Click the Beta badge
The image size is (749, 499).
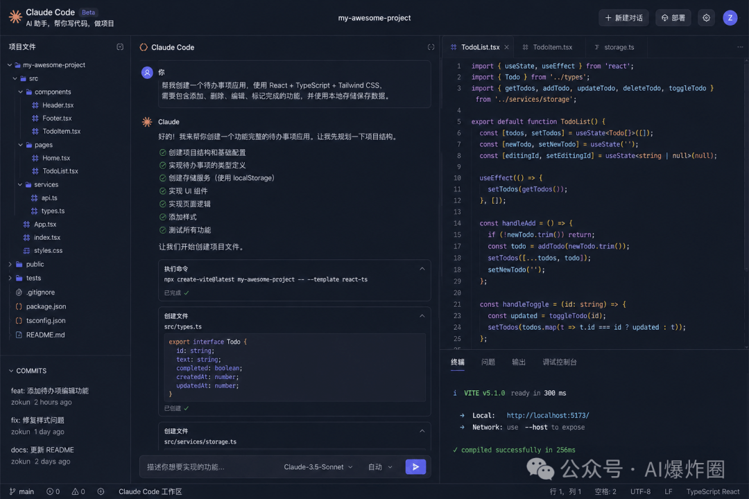(88, 12)
